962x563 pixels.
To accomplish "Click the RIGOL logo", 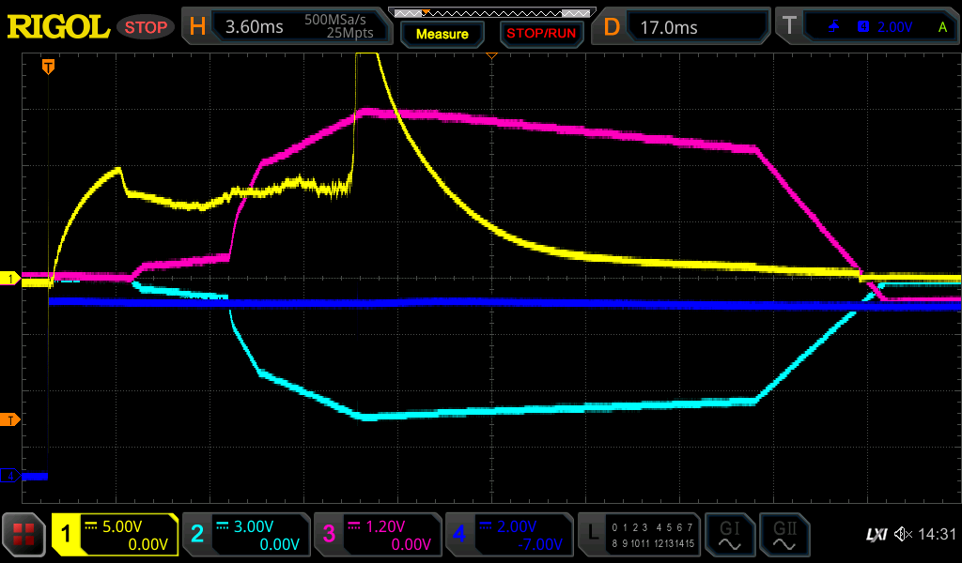I will point(58,27).
